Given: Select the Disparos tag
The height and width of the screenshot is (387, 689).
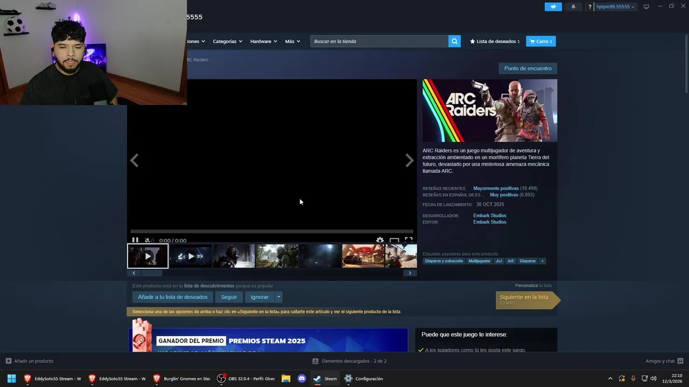Looking at the screenshot, I should [528, 261].
